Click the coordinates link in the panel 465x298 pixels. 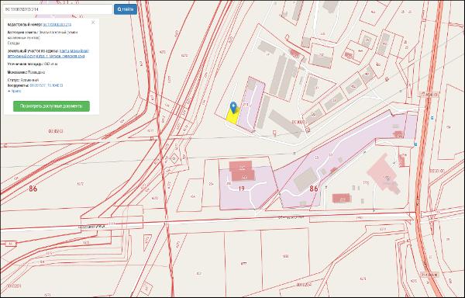coord(46,85)
